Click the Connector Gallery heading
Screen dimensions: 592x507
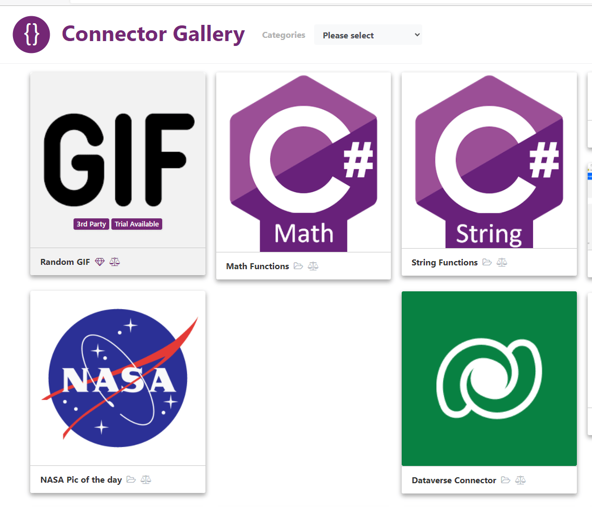tap(153, 34)
